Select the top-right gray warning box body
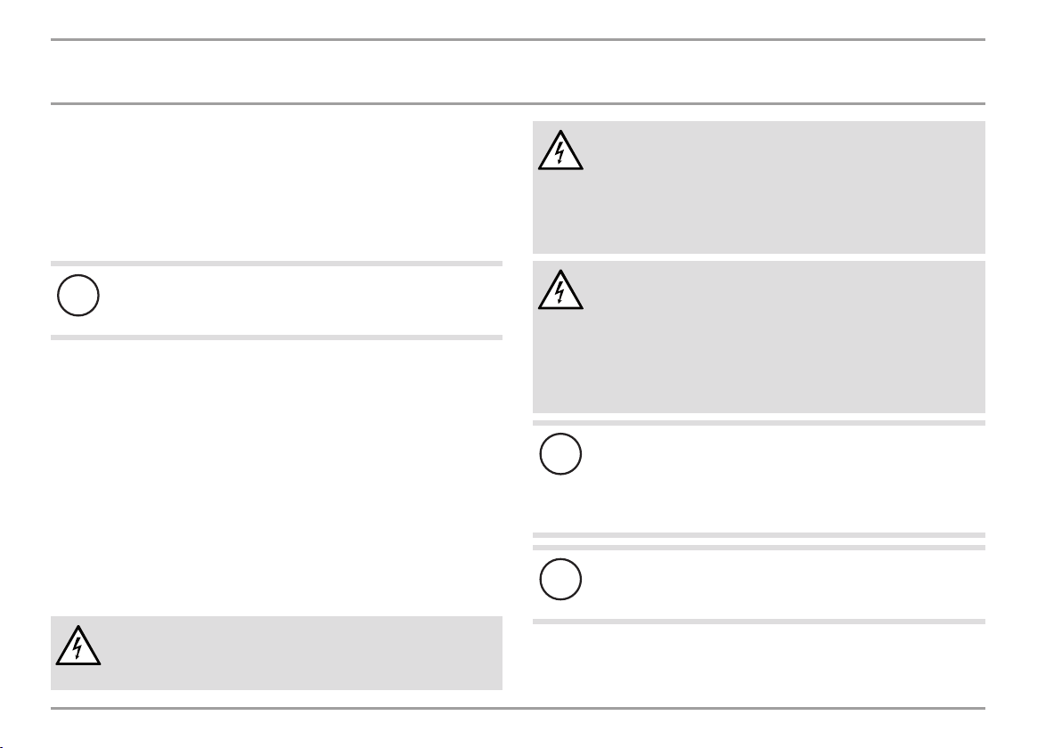This screenshot has width=1062, height=748. click(758, 188)
